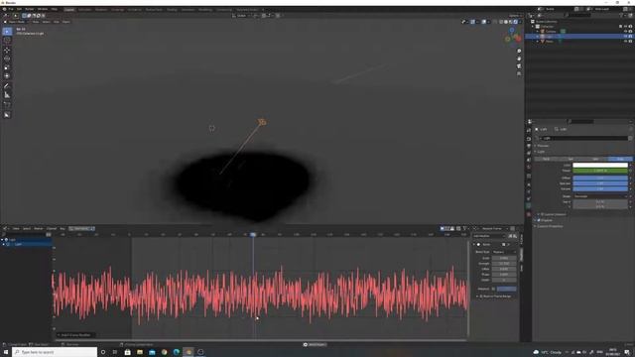The width and height of the screenshot is (635, 357).
Task: Select the Area light type
Action: pos(620,159)
